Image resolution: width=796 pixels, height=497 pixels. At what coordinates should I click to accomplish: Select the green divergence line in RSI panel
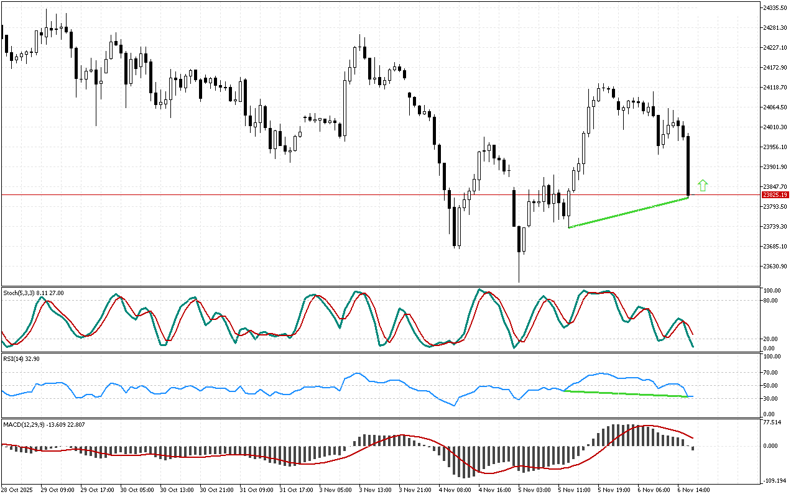point(628,393)
